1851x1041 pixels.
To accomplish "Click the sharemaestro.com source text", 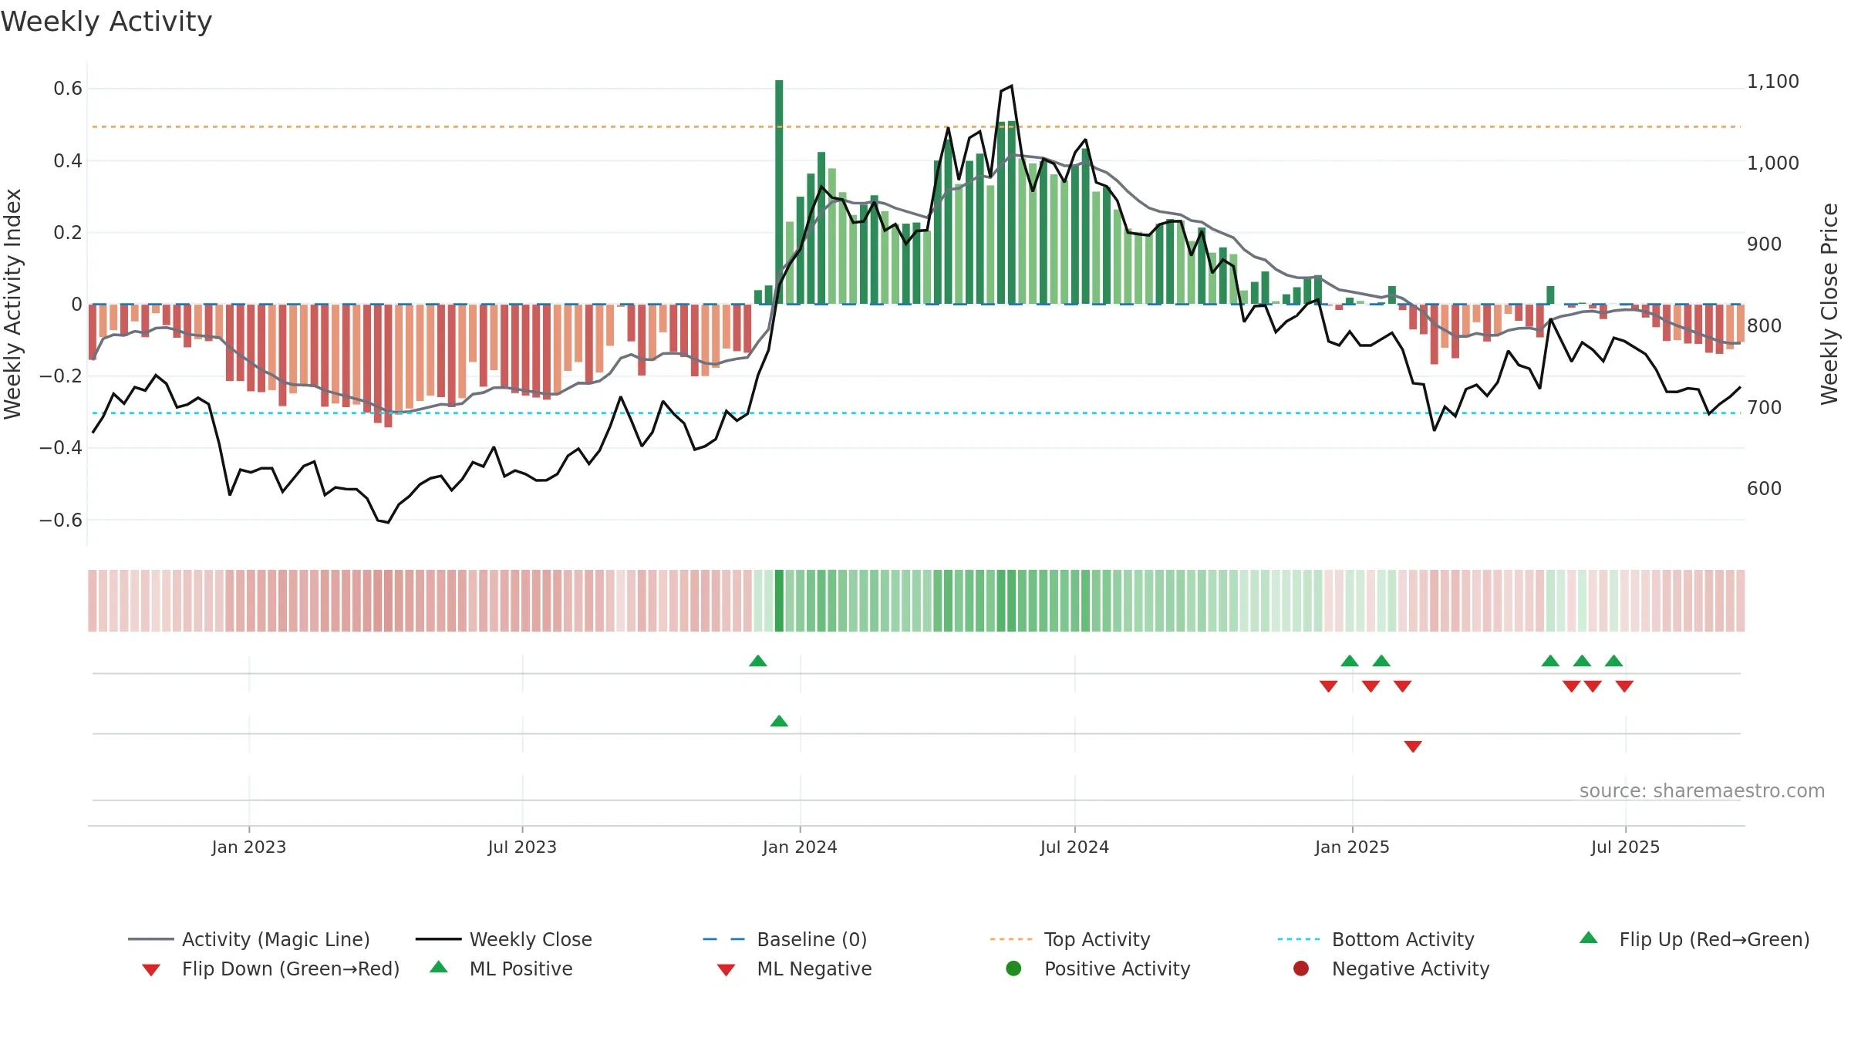I will (1702, 791).
